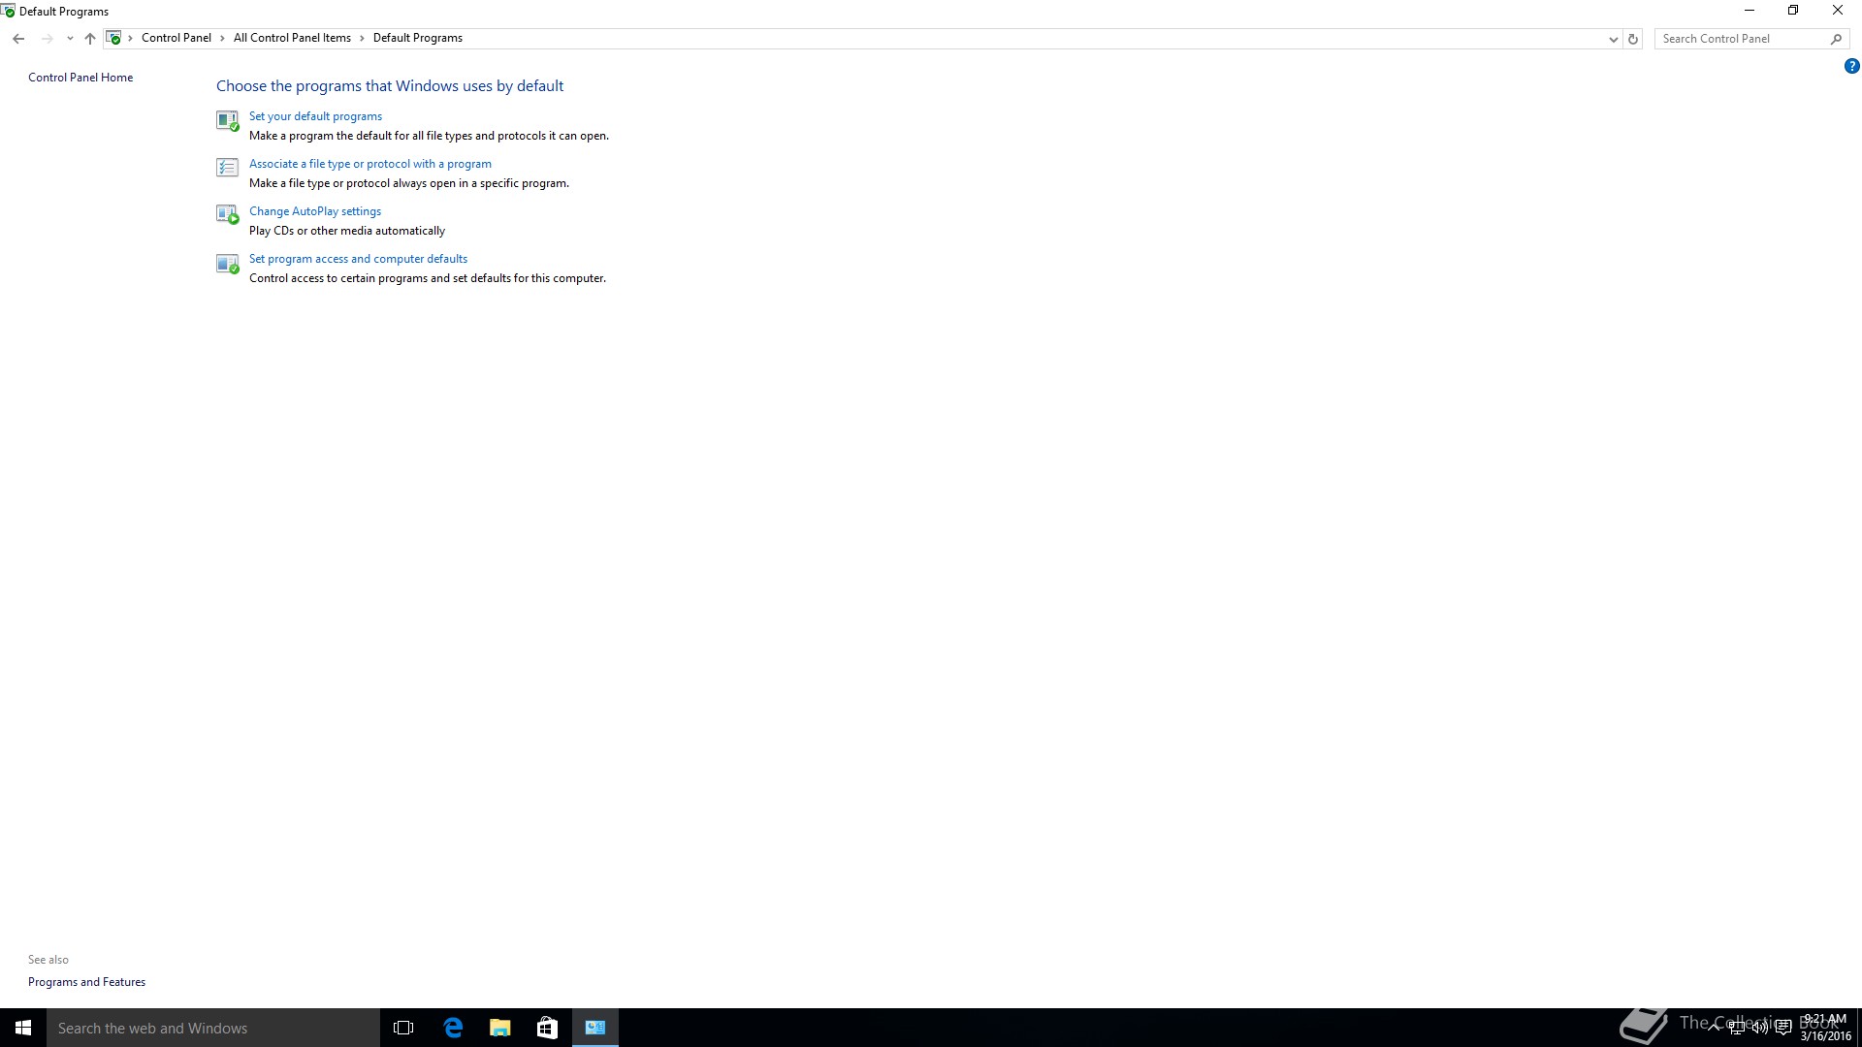
Task: Select Control Panel breadcrumb item
Action: (x=176, y=38)
